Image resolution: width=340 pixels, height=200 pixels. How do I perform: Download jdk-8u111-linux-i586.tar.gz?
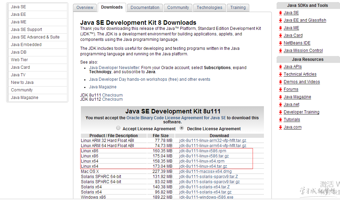pos(204,156)
